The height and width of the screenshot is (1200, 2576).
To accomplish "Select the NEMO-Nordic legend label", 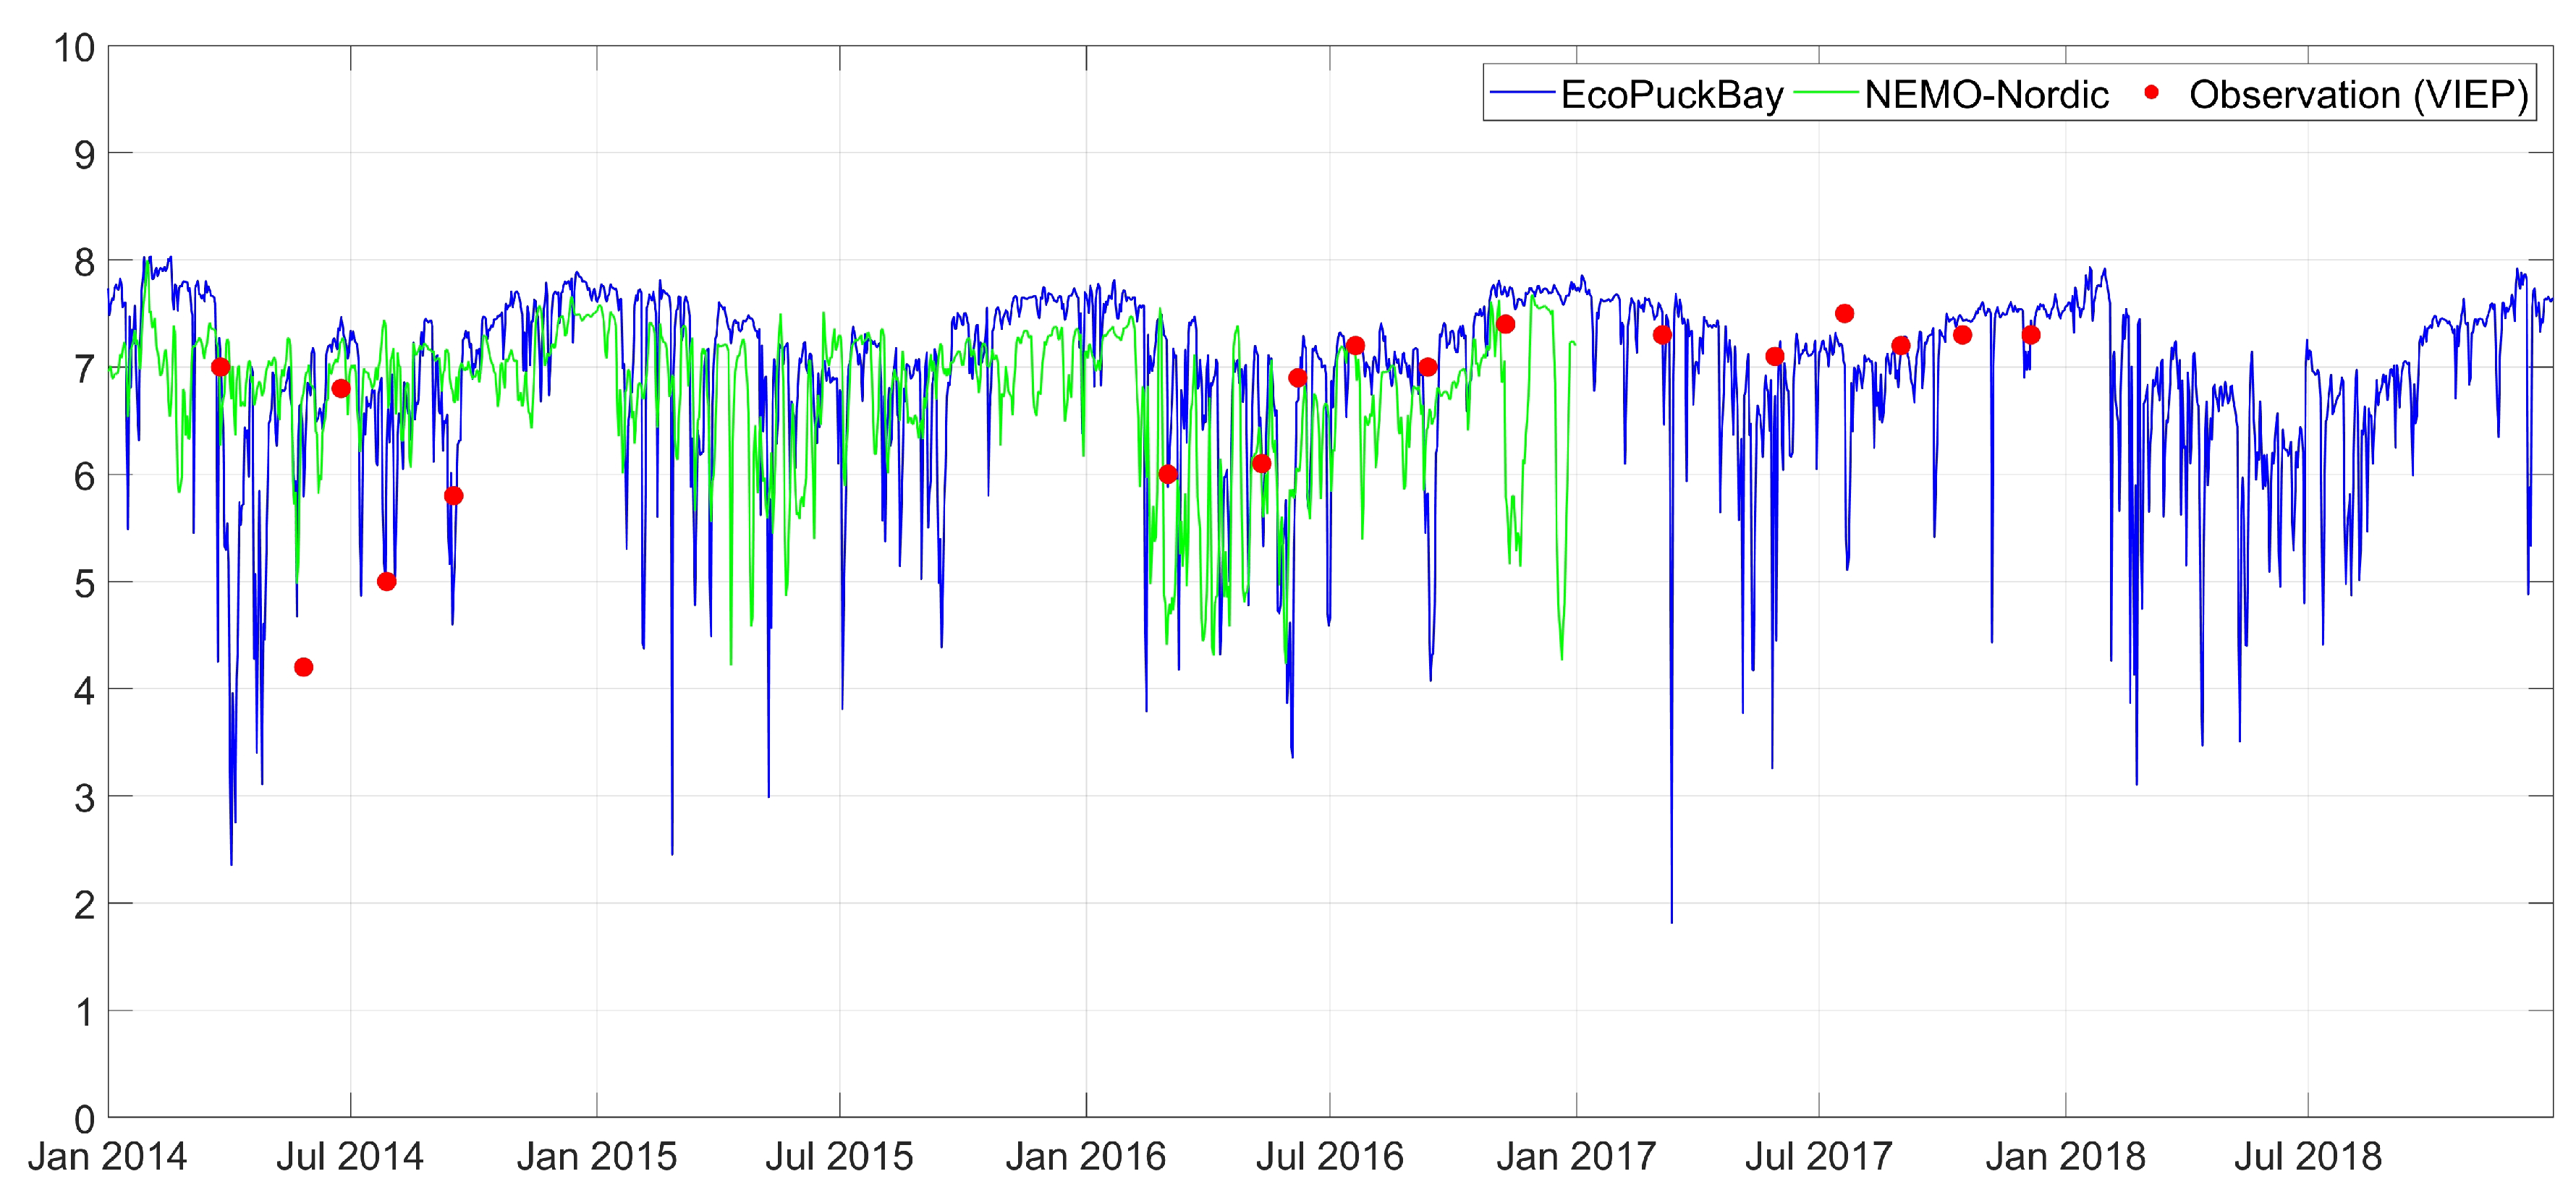I will point(1986,95).
